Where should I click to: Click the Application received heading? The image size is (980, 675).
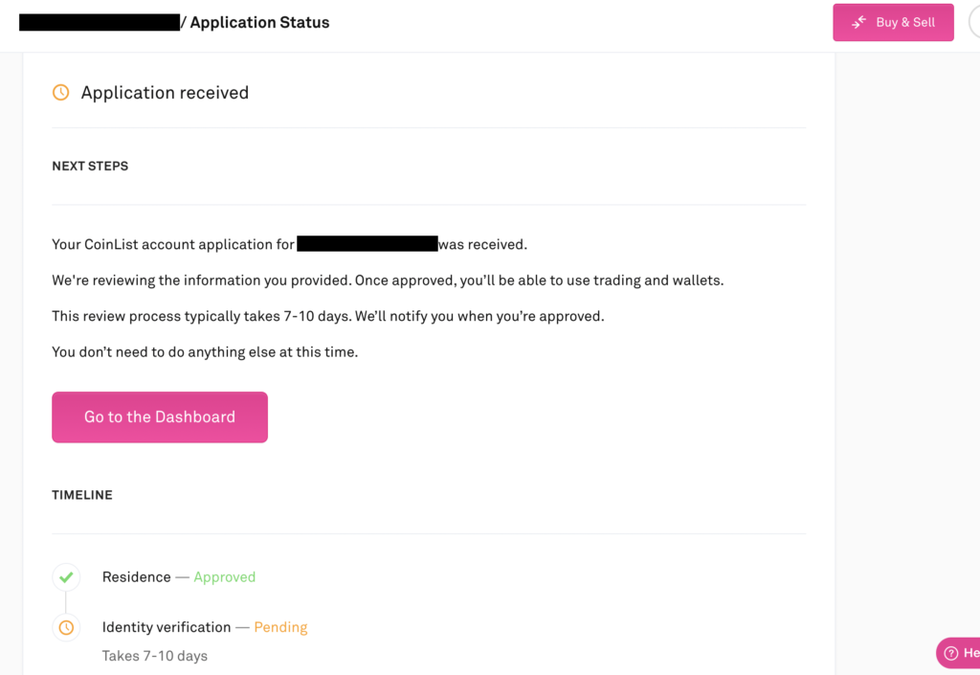click(165, 93)
